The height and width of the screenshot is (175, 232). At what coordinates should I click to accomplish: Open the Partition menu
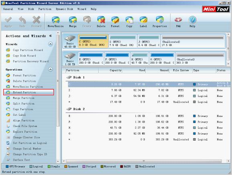click(x=45, y=9)
